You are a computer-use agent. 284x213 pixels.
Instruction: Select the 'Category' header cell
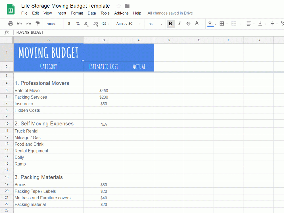pos(49,67)
